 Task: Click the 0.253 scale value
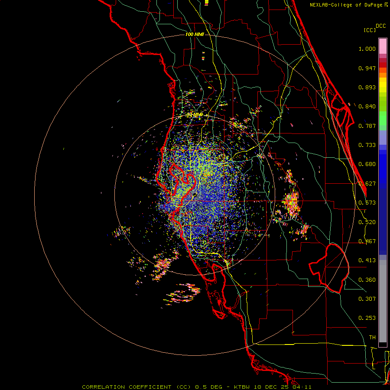pyautogui.click(x=367, y=318)
